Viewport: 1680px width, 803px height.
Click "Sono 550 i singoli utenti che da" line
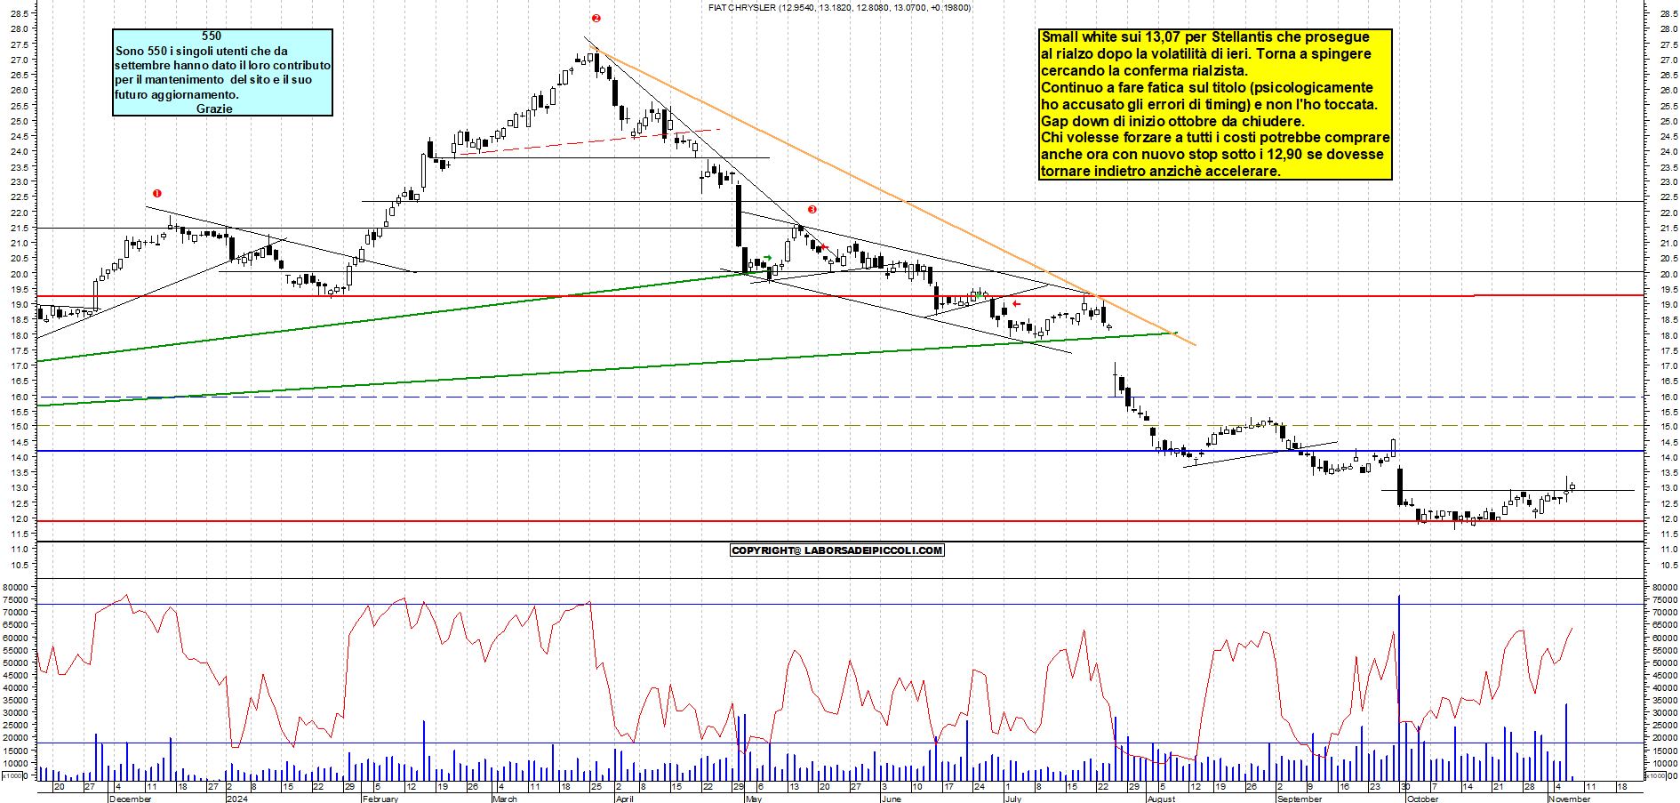(202, 51)
